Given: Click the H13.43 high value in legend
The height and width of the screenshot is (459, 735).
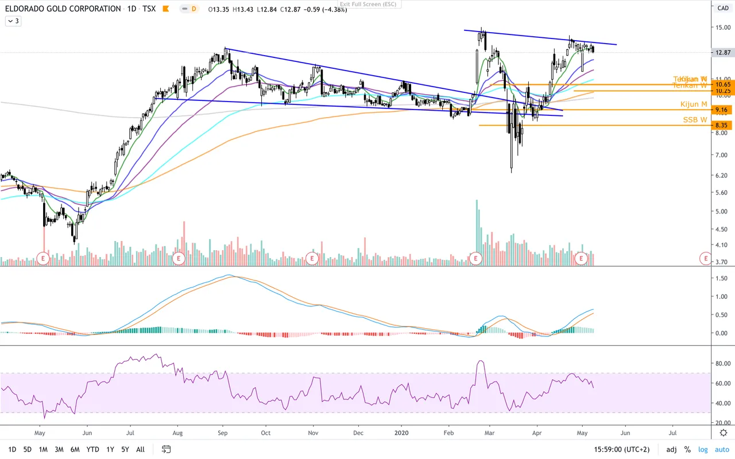Looking at the screenshot, I should point(243,9).
